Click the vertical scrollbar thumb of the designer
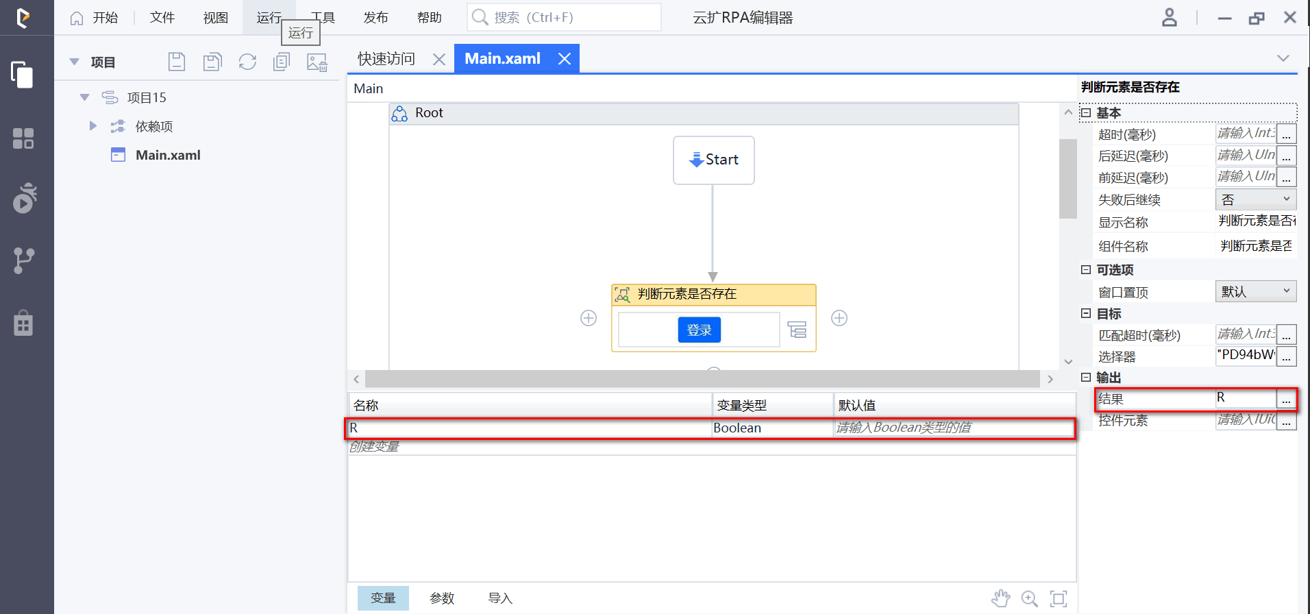 pos(1068,178)
